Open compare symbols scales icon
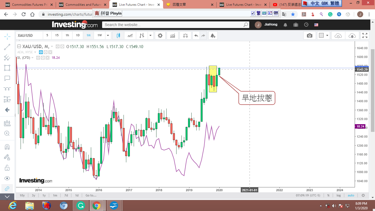 coord(185,35)
